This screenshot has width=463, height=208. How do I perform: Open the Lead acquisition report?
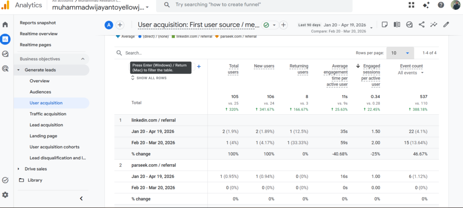point(46,125)
